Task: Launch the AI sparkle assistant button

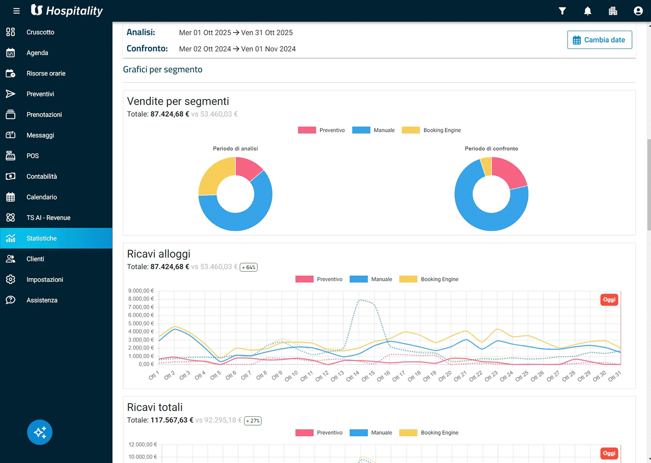Action: point(40,432)
